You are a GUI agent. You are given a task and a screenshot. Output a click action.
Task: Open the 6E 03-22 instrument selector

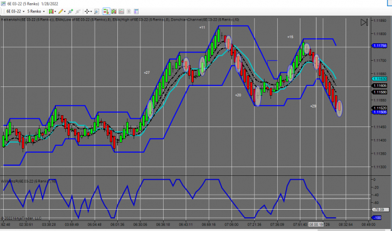(x=15, y=11)
